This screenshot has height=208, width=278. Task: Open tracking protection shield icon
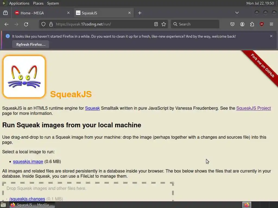pos(43,24)
